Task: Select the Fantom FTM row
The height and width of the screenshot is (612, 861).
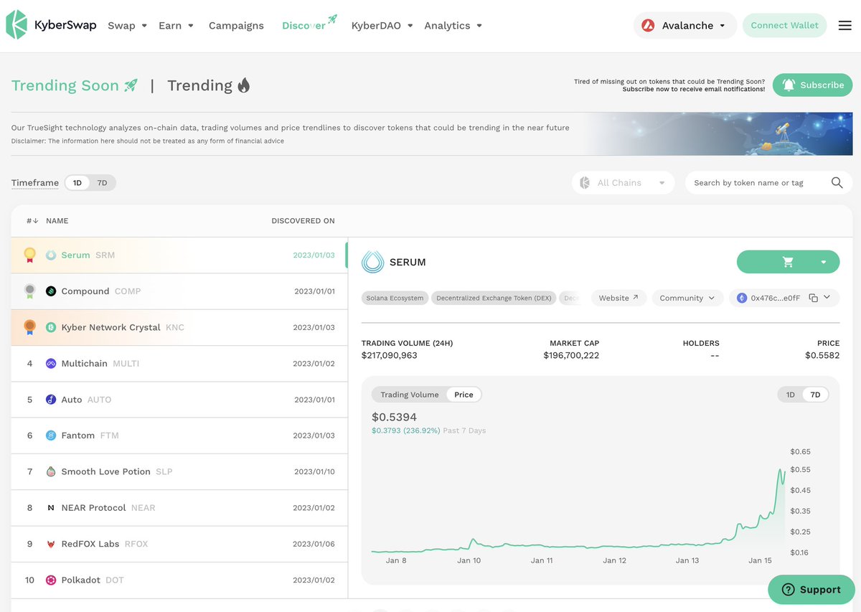Action: pyautogui.click(x=179, y=436)
